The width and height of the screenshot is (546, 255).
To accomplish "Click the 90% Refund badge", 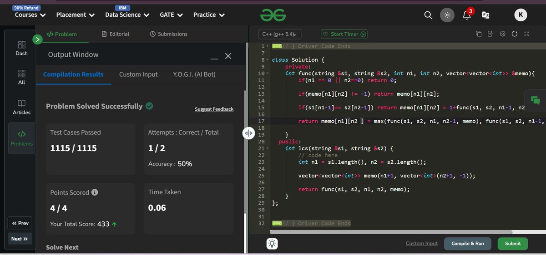I will (x=26, y=8).
